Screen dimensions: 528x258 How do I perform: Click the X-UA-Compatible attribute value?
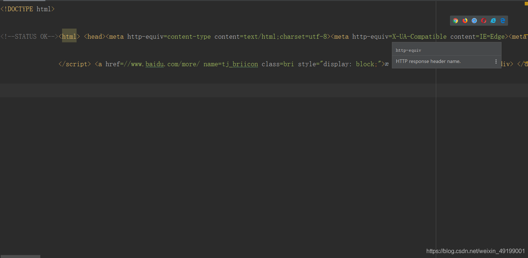[x=419, y=37]
